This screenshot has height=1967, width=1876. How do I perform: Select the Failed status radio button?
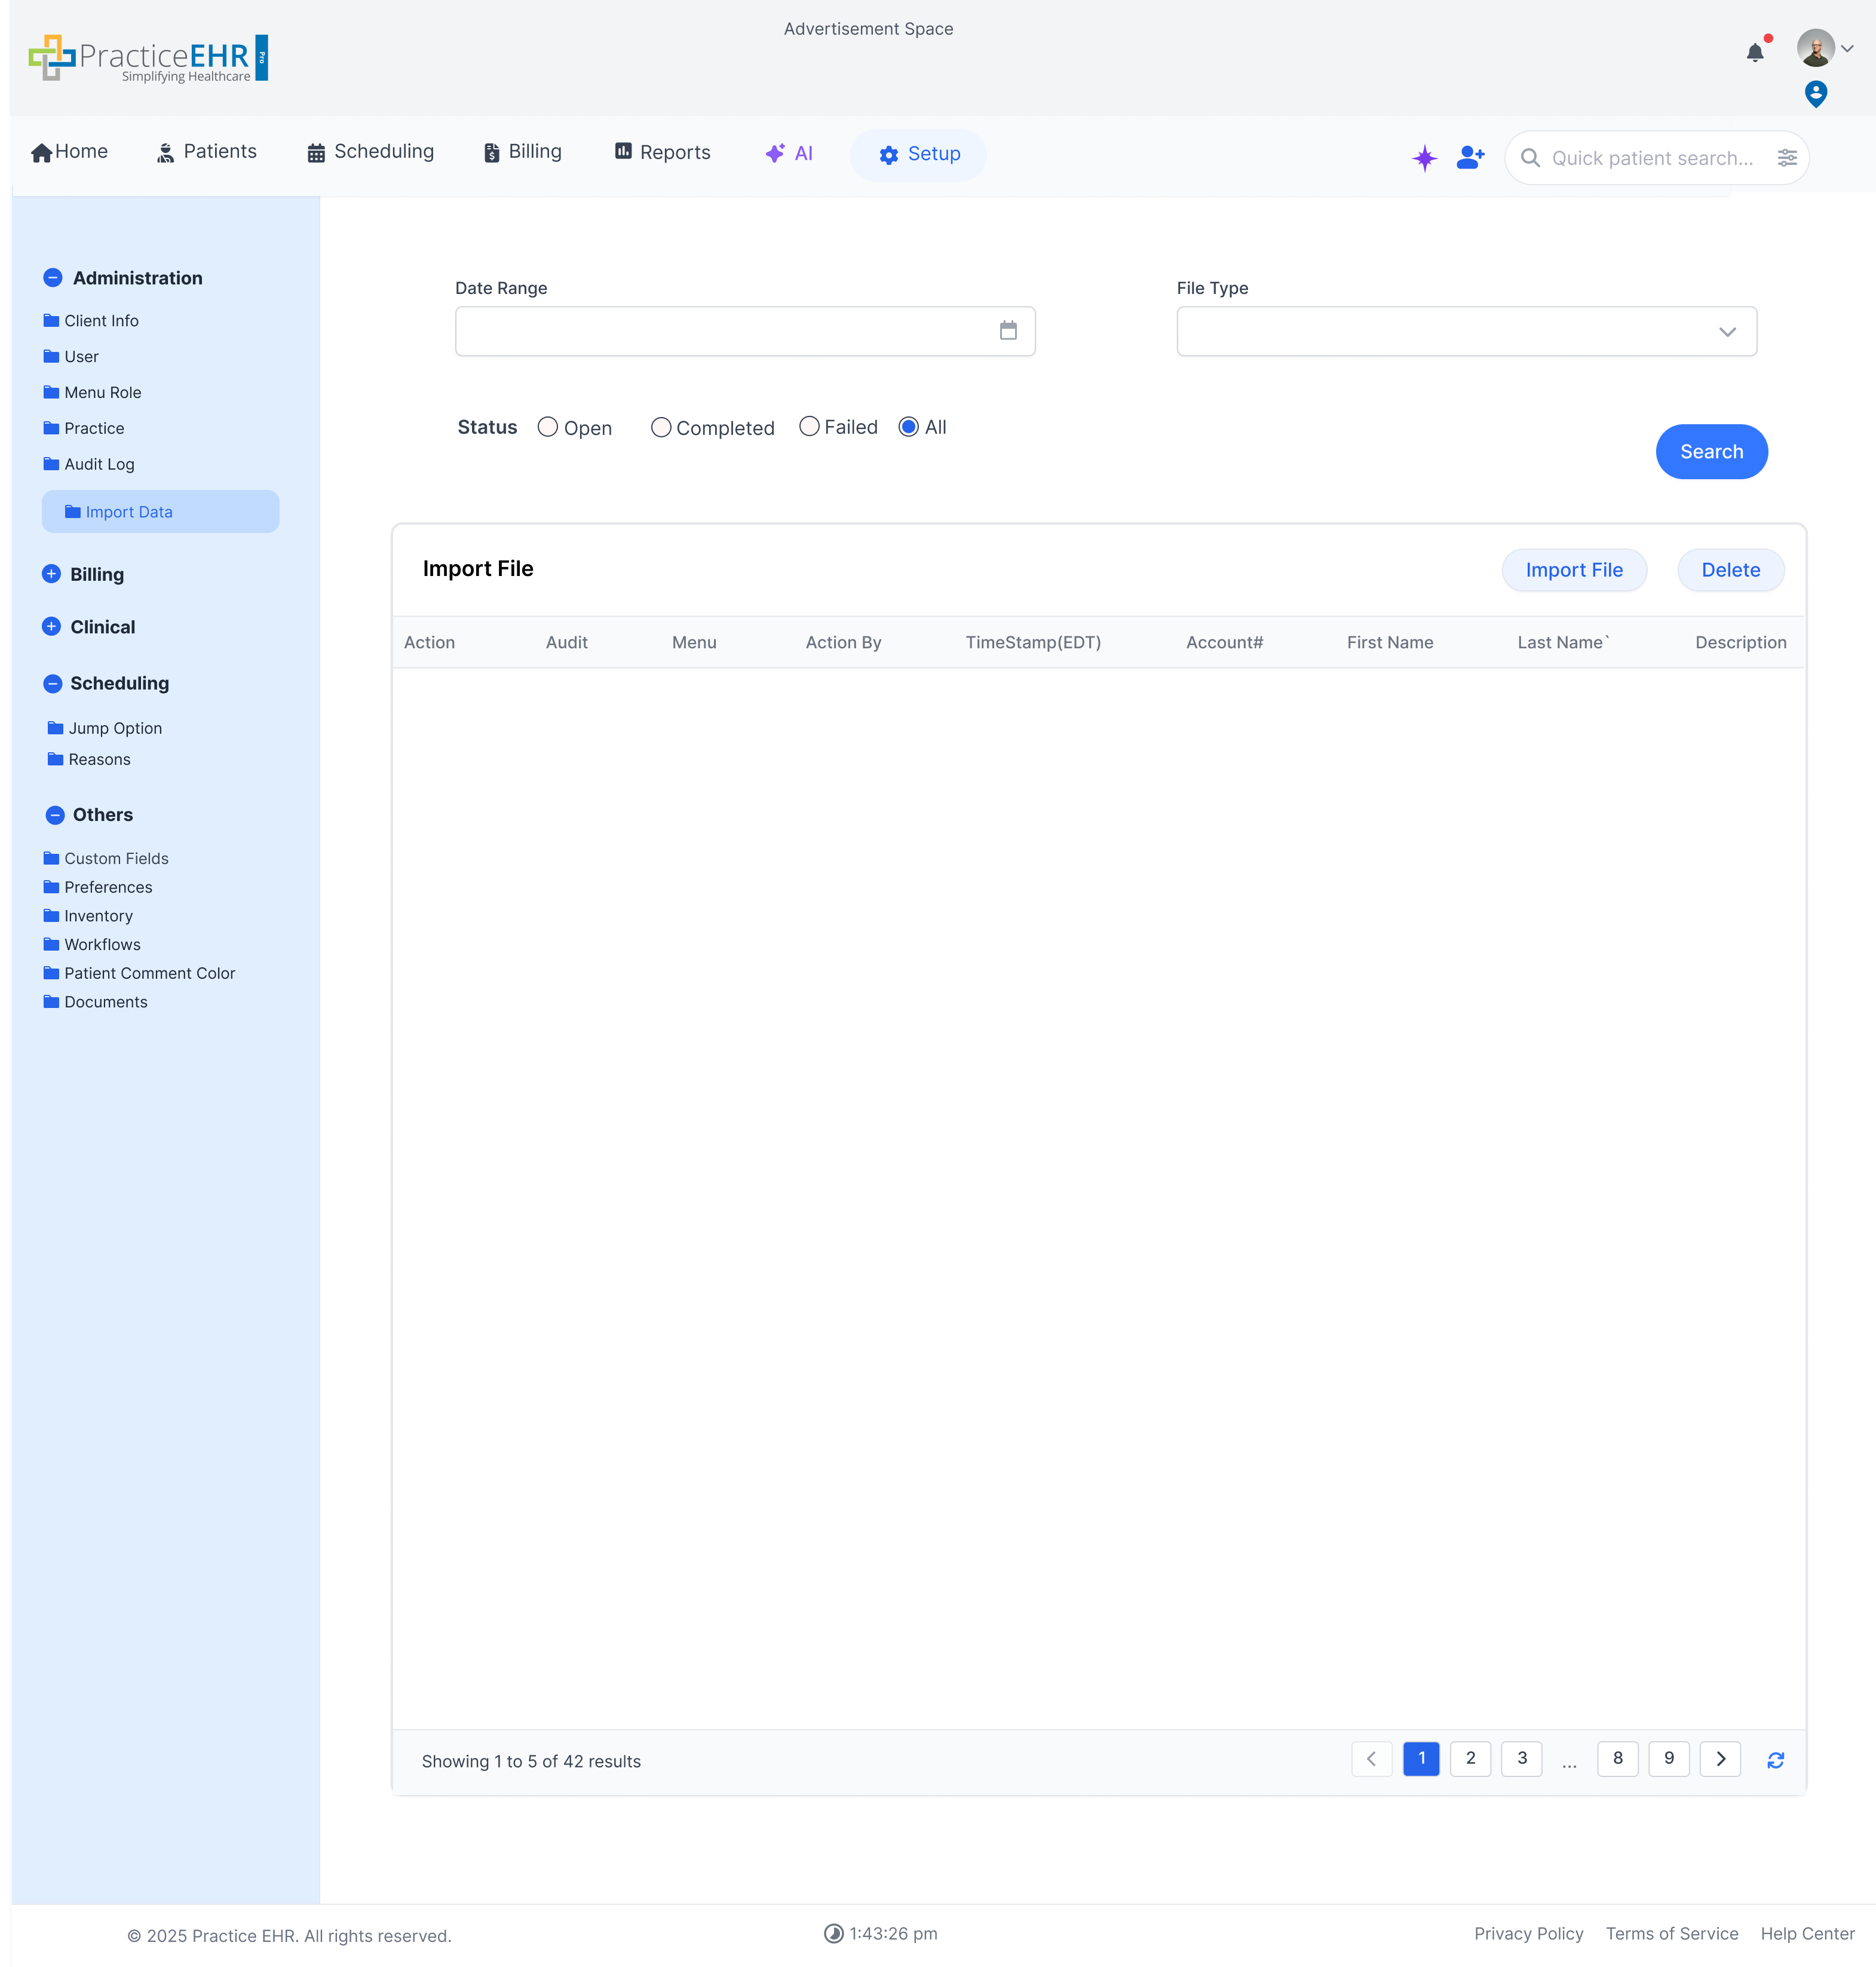(809, 427)
